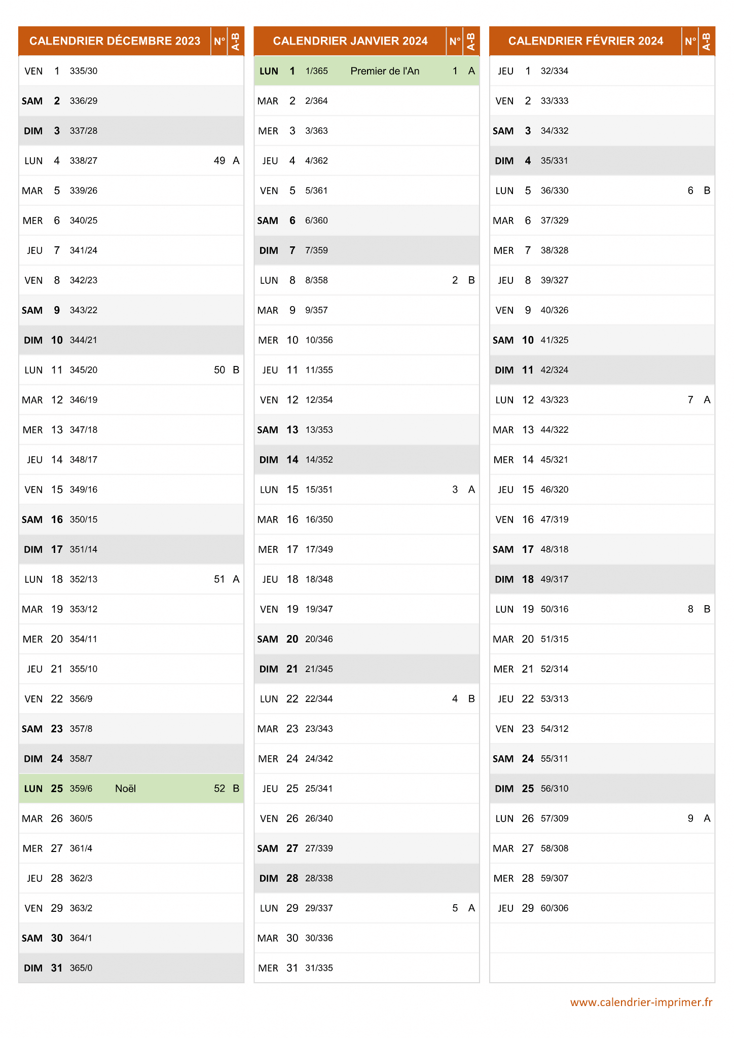
Task: Click the A-B column header in February
Action: [706, 41]
